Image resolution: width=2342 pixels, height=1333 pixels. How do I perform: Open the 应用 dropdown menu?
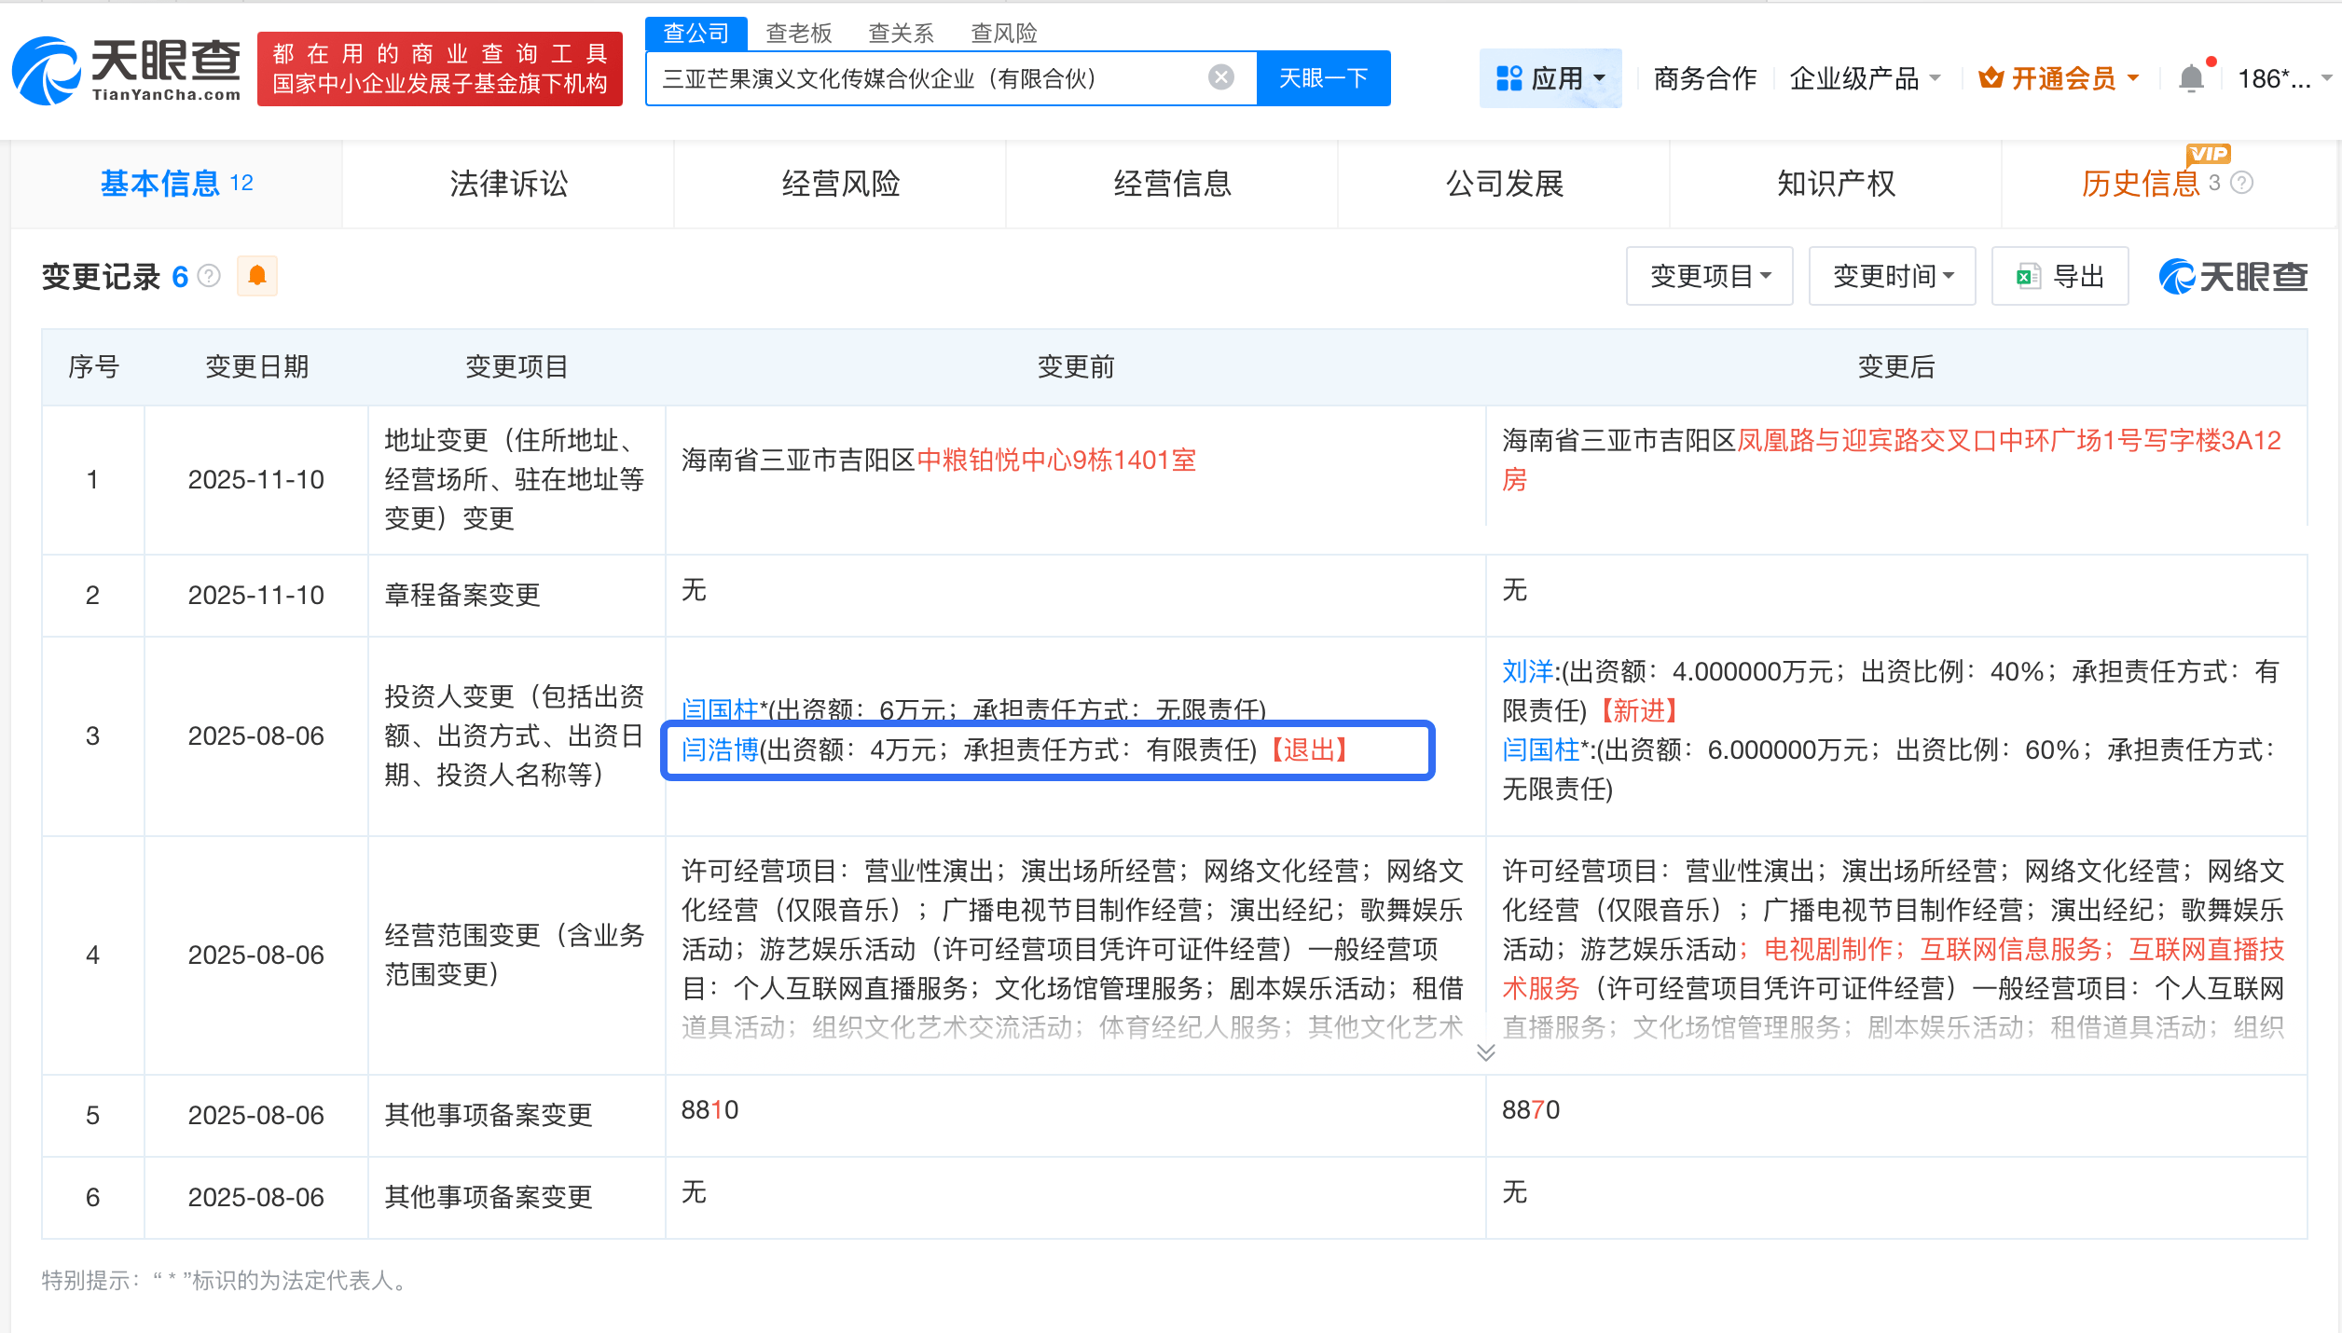(x=1550, y=78)
